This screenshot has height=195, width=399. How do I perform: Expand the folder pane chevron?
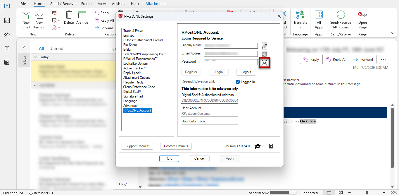point(24,47)
